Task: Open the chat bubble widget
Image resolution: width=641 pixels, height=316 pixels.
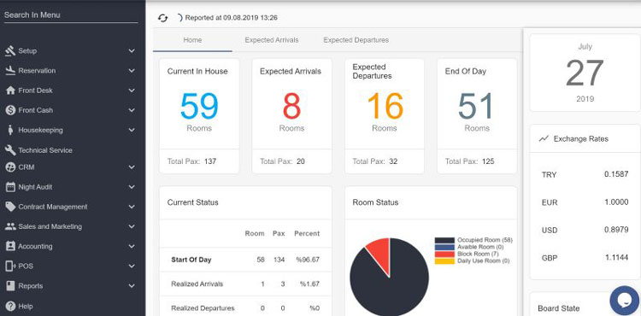Action: pos(624,301)
